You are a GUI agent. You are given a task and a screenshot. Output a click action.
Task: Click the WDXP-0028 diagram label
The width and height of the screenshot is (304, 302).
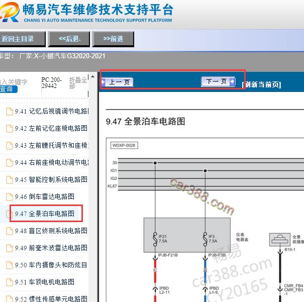(124, 145)
